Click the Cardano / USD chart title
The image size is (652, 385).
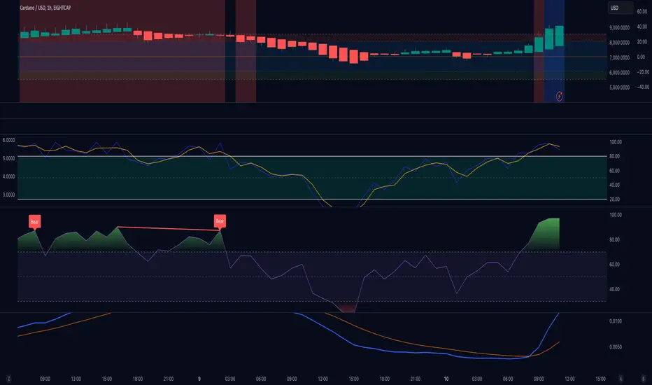[45, 8]
